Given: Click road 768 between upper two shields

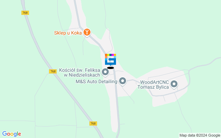Looking at the screenshot, I should point(38,42).
